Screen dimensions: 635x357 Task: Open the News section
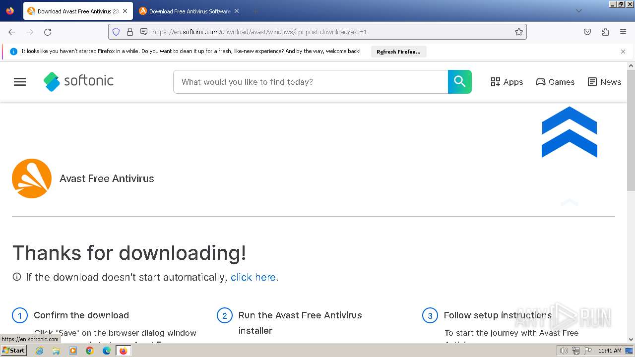click(x=604, y=82)
